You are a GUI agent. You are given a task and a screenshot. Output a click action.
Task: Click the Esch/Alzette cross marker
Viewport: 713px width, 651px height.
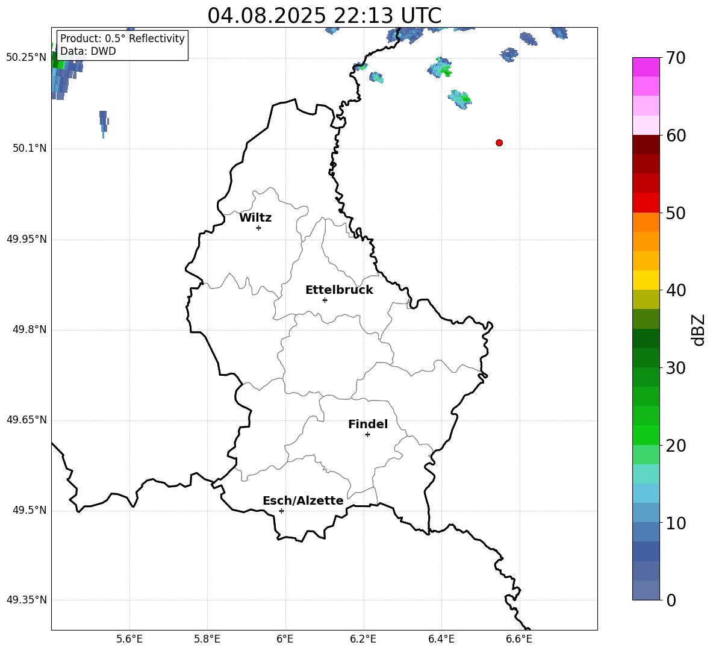coord(281,511)
